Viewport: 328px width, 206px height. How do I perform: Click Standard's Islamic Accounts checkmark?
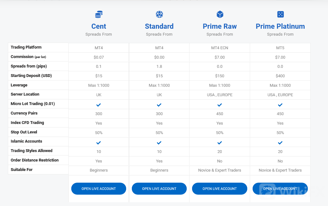[x=159, y=142]
